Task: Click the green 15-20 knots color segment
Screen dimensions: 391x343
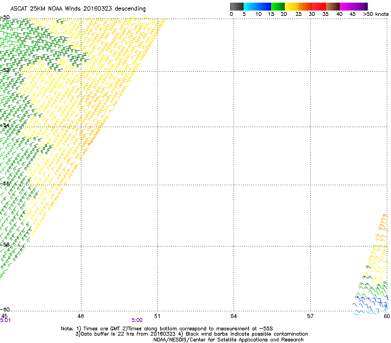Action: [x=278, y=6]
